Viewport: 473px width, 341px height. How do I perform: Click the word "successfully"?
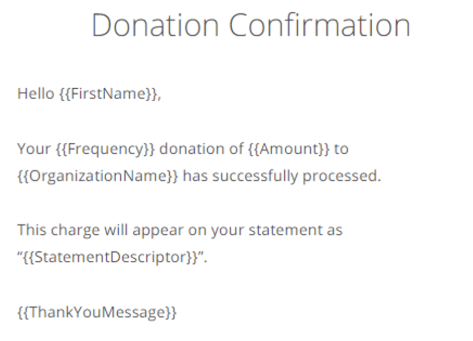tap(255, 176)
